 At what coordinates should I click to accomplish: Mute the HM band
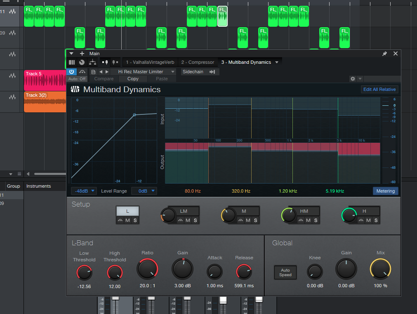coord(308,220)
